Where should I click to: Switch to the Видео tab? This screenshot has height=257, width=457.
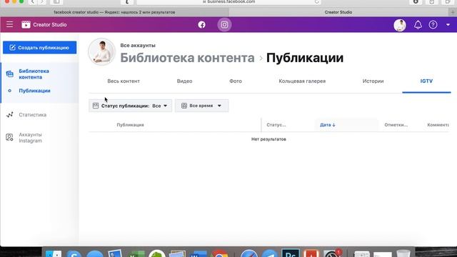(x=184, y=81)
